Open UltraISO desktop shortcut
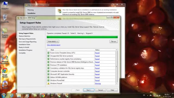The width and height of the screenshot is (174, 98). 5,85
